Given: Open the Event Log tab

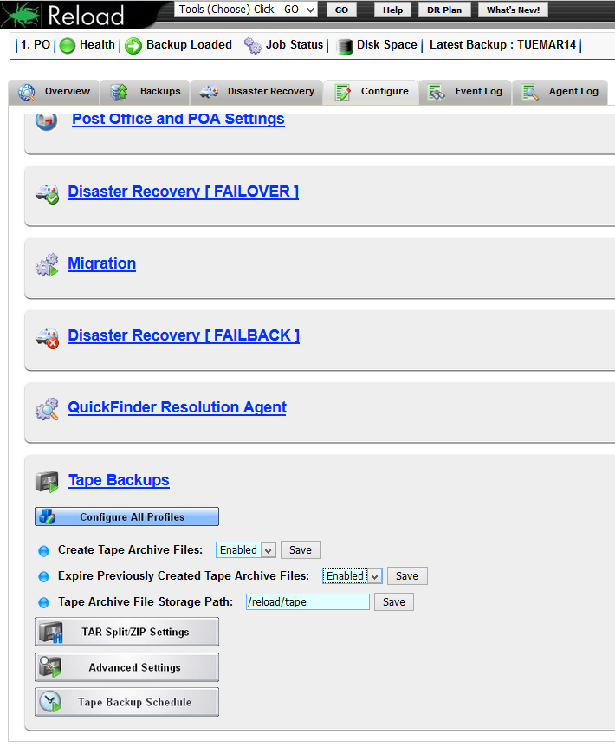Looking at the screenshot, I should (x=465, y=92).
